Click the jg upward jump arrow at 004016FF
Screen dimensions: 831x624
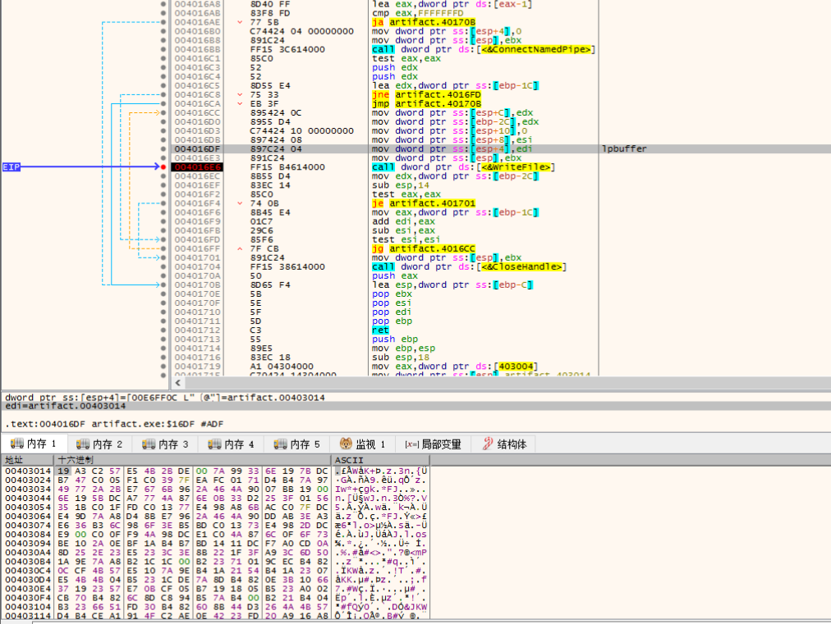pos(240,248)
